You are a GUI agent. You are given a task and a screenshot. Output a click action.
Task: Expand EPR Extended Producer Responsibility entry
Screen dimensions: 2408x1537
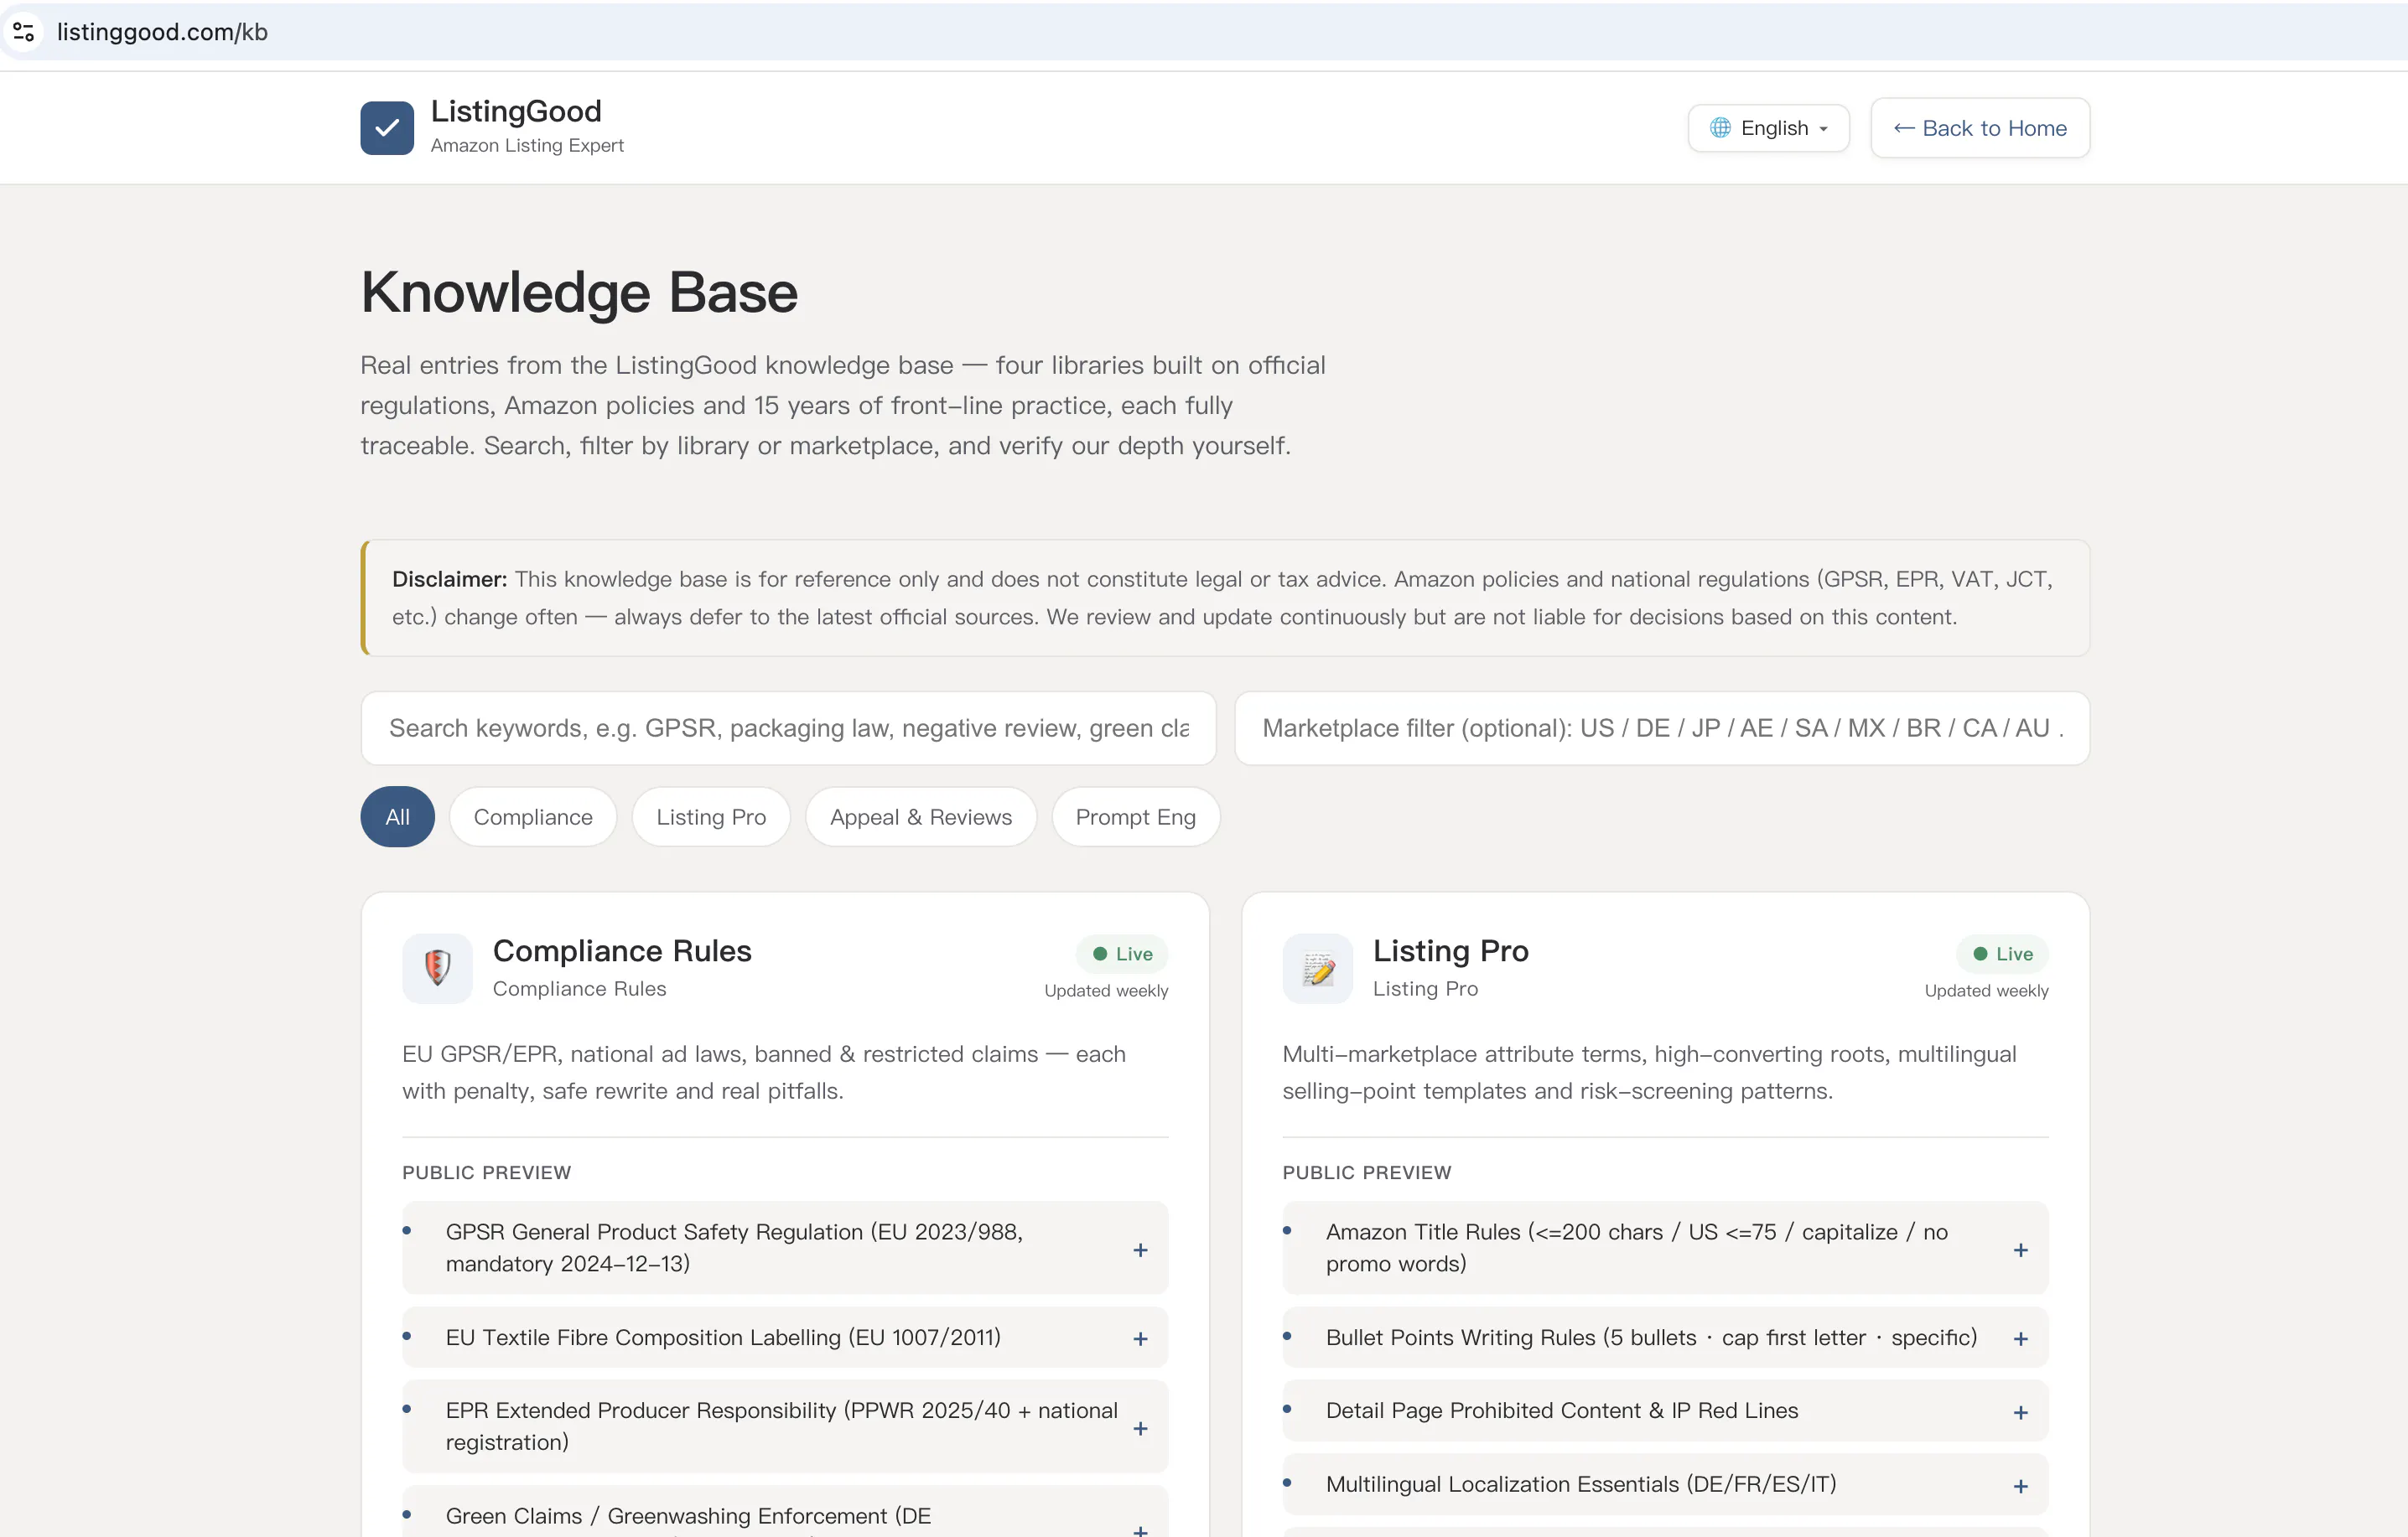785,1427
